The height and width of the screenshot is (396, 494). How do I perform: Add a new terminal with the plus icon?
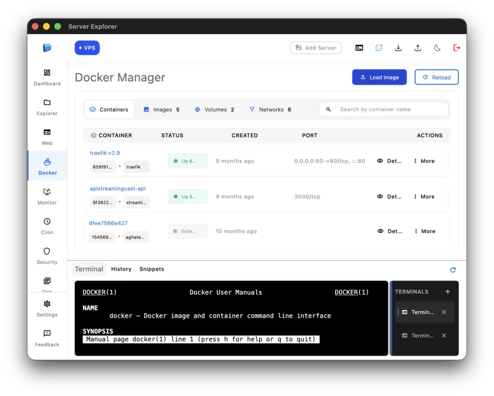(448, 291)
